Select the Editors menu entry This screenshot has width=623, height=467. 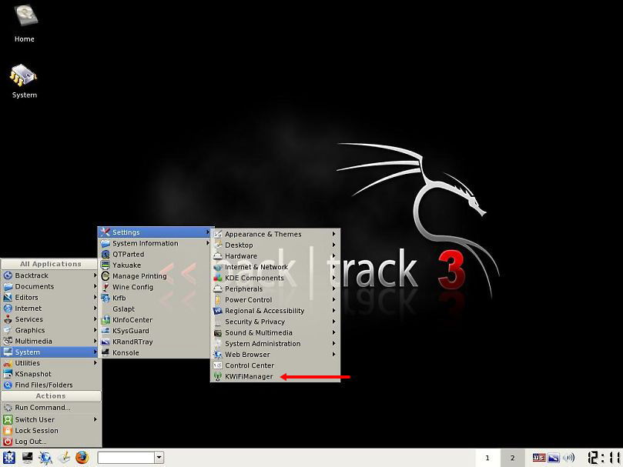point(51,298)
